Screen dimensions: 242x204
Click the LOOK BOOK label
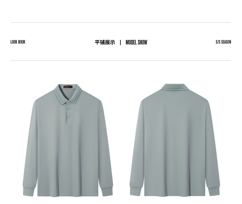click(18, 42)
